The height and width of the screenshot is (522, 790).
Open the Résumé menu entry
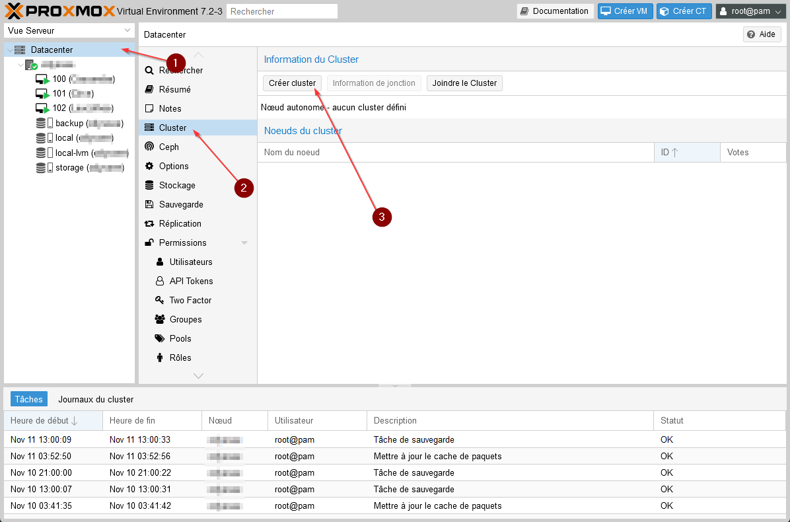(x=174, y=89)
